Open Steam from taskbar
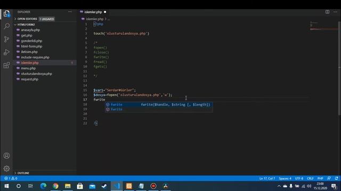Viewport: 341px width, 191px height. click(104, 186)
